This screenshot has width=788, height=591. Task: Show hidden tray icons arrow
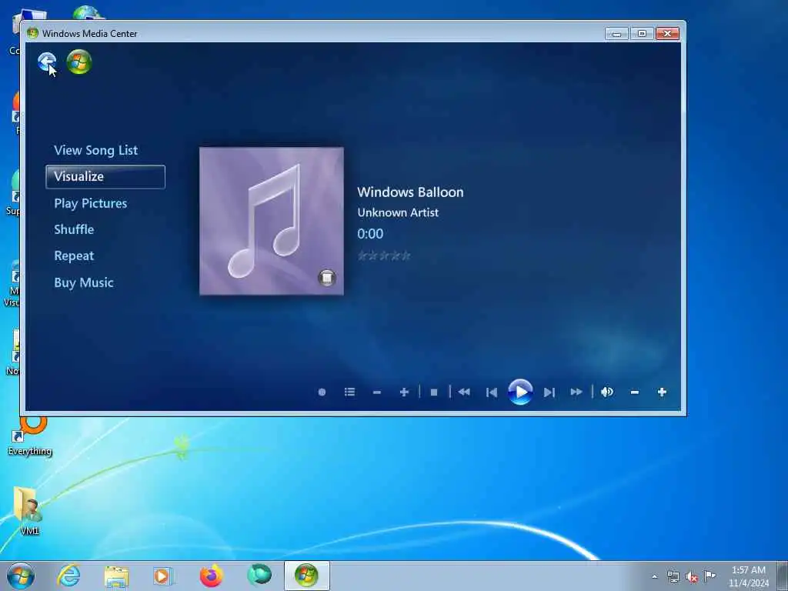(x=654, y=576)
